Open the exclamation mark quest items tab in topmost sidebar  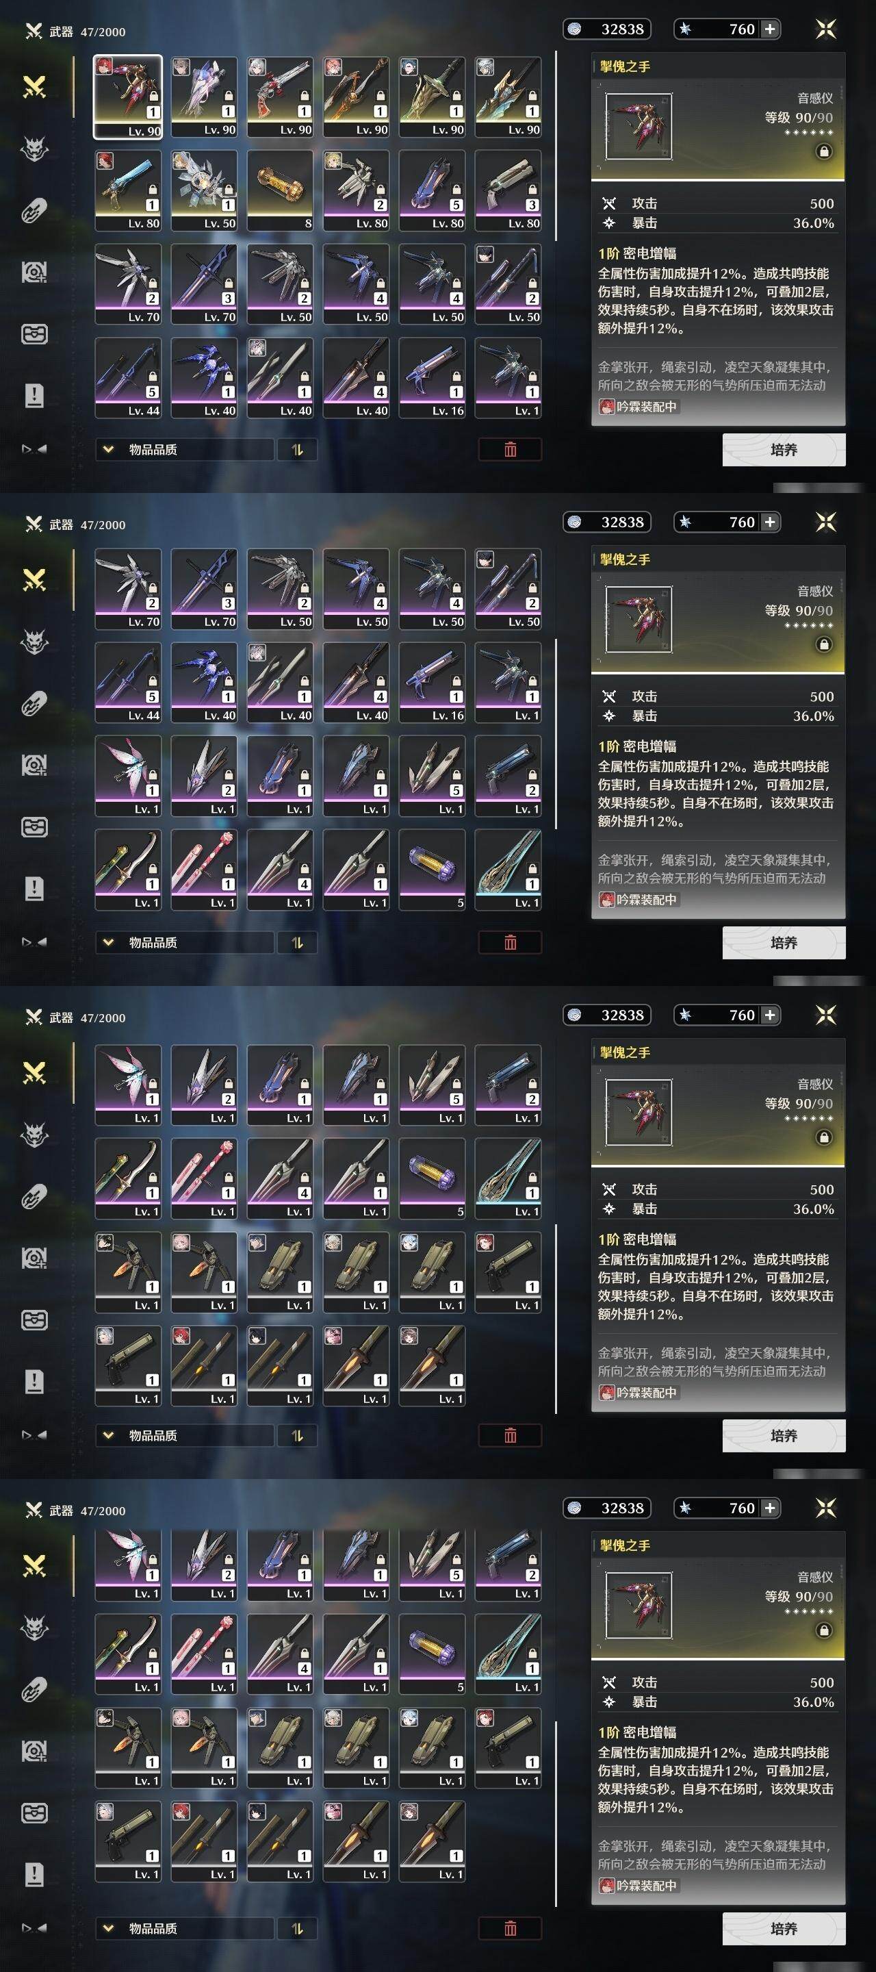pos(34,396)
